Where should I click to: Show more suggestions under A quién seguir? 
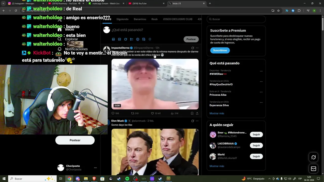pyautogui.click(x=217, y=166)
